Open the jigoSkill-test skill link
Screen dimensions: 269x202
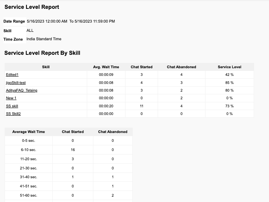(x=16, y=82)
